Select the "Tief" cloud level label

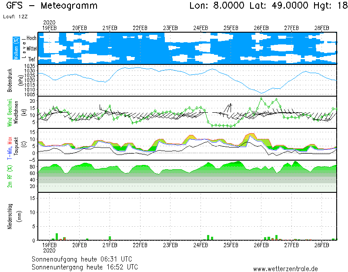coord(32,59)
